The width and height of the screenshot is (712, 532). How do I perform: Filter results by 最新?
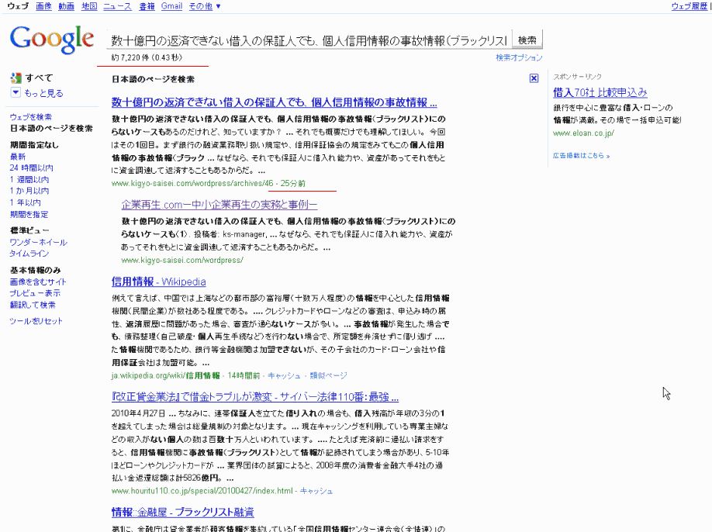18,157
